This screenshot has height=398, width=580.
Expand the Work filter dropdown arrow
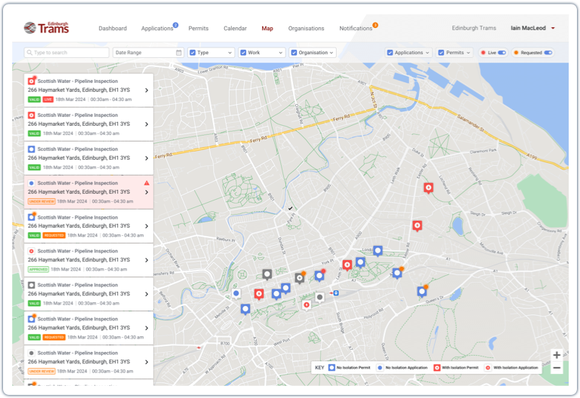pos(280,53)
